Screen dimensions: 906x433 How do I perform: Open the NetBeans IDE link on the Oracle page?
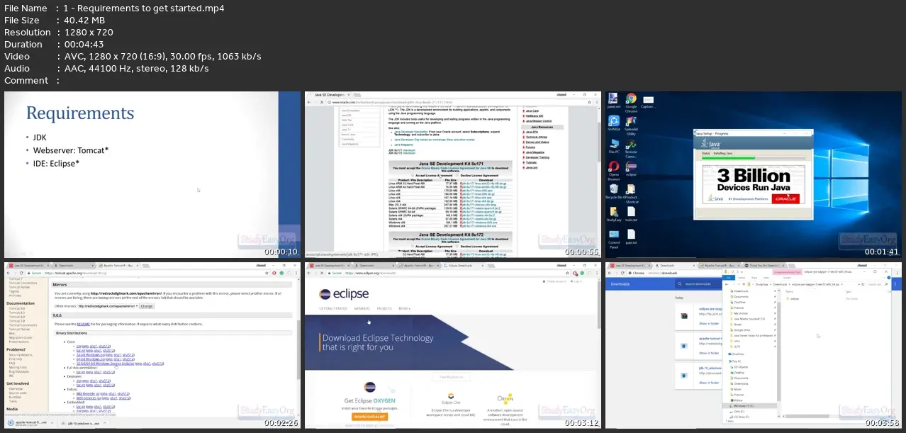point(535,116)
